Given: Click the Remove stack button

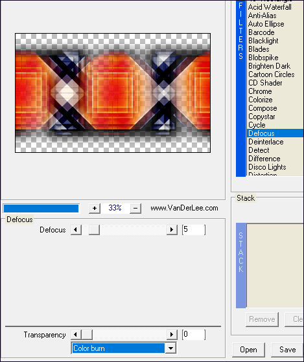Looking at the screenshot, I should point(262,319).
